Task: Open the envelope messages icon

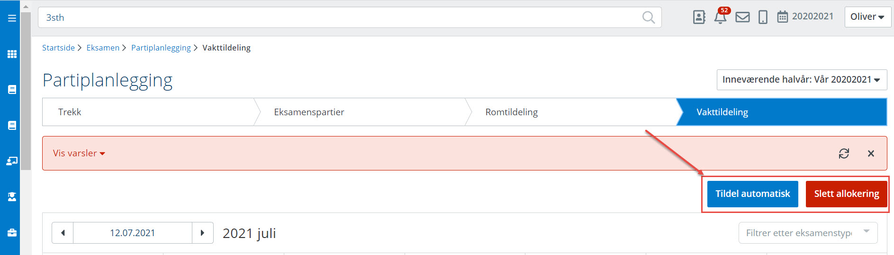Action: pyautogui.click(x=742, y=17)
